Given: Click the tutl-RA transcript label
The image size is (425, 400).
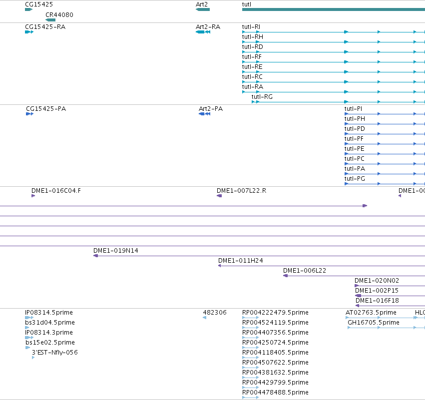Looking at the screenshot, I should (x=253, y=87).
